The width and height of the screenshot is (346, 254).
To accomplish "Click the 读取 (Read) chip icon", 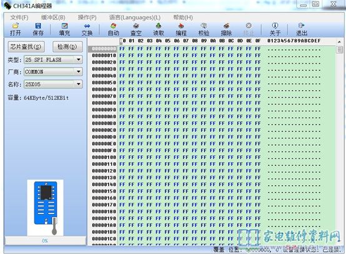I will (159, 29).
